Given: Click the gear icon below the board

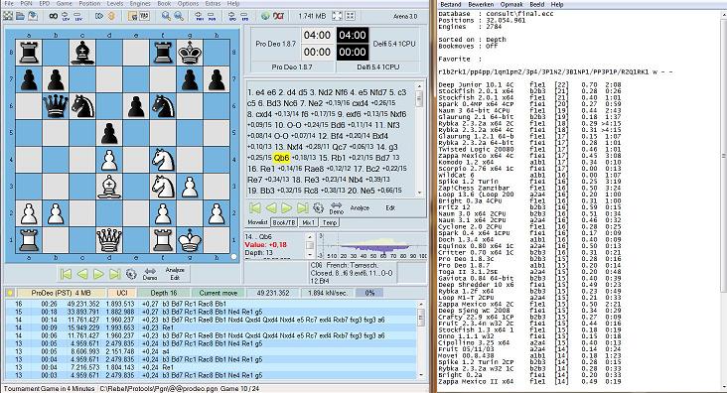Looking at the screenshot, I should (x=131, y=274).
